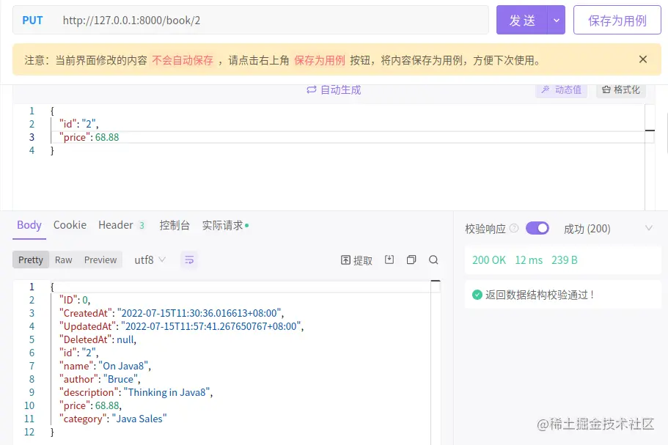Click the 200 OK status text
The image size is (668, 445).
489,260
